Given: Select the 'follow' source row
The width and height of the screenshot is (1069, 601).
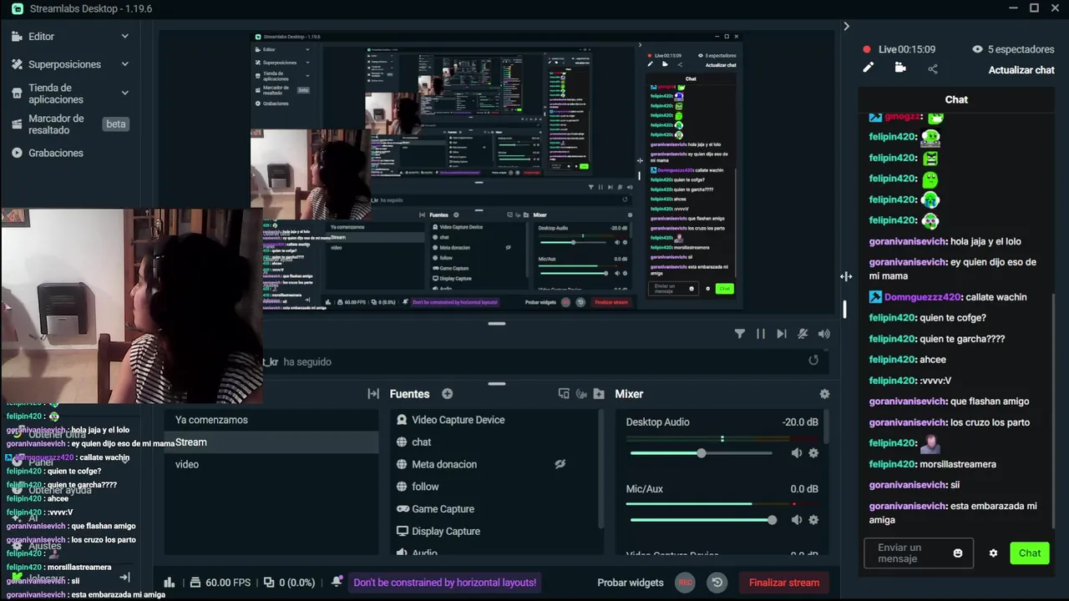Looking at the screenshot, I should point(494,487).
